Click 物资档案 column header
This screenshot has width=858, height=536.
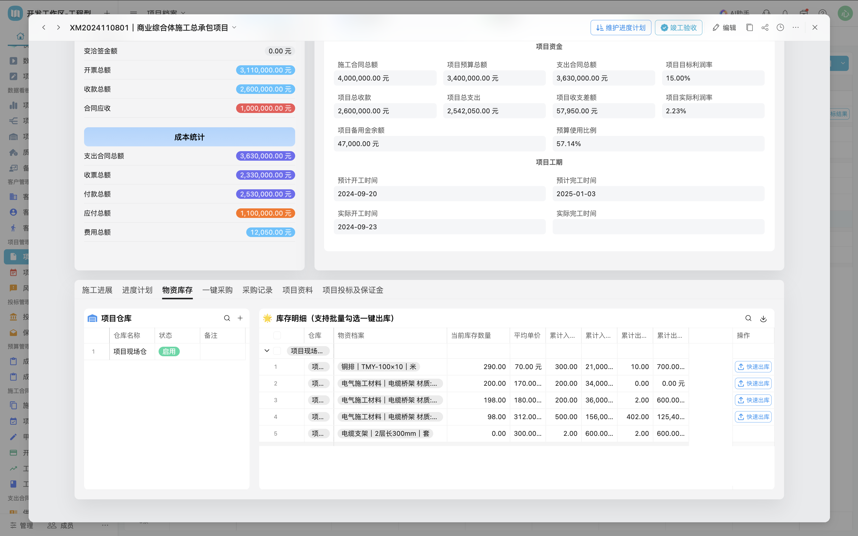390,335
